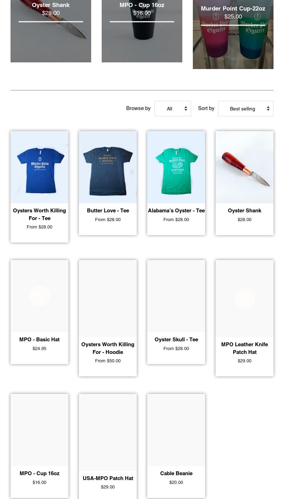Open the Butter Love tee product image
Viewport: 284px width, 499px height.
[x=108, y=167]
